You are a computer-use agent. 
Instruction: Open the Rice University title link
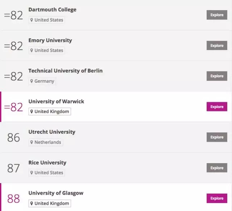47,162
